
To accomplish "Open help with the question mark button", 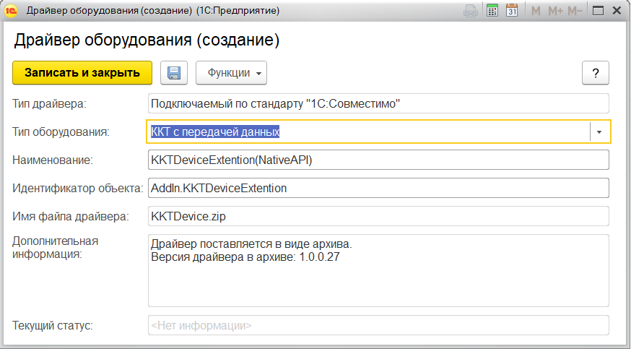I will pyautogui.click(x=596, y=73).
